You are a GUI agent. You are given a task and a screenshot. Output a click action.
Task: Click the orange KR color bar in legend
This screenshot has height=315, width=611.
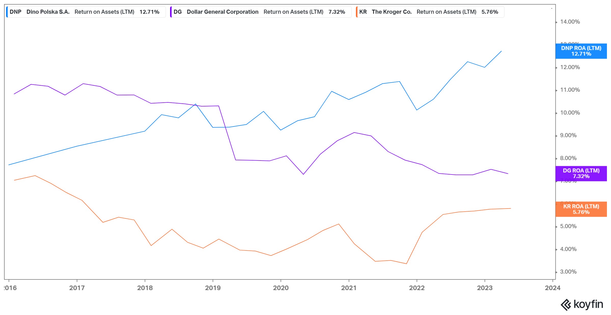pyautogui.click(x=357, y=12)
